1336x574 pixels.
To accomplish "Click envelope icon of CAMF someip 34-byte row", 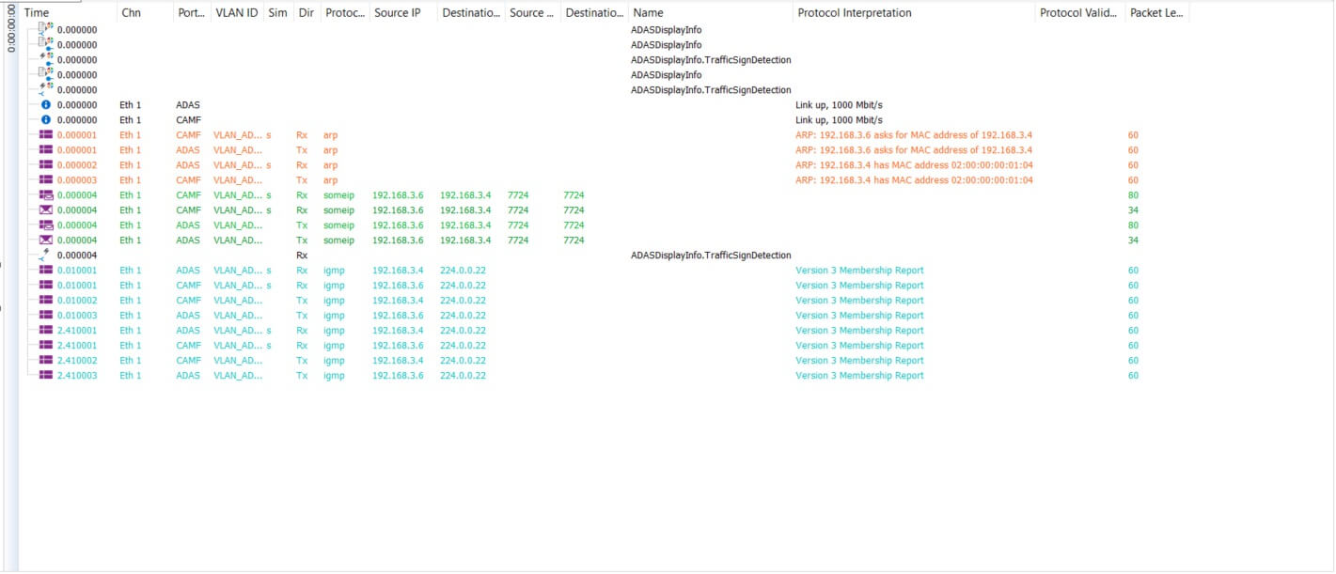I will point(46,210).
